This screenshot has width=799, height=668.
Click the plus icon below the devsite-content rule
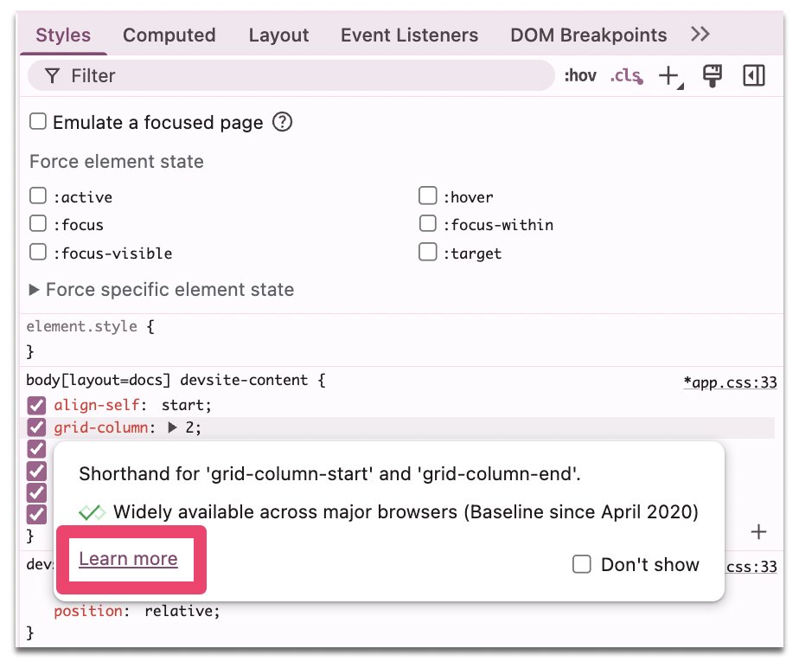point(758,532)
